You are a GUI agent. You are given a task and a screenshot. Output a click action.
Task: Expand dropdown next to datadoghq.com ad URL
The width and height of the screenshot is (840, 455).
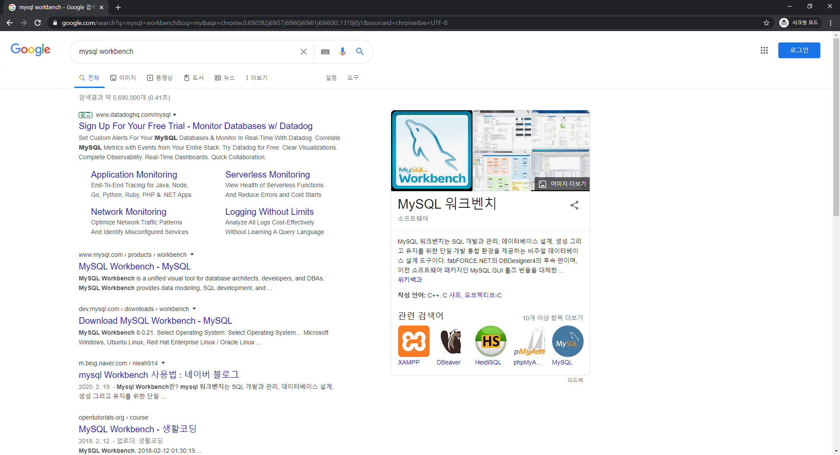point(175,115)
